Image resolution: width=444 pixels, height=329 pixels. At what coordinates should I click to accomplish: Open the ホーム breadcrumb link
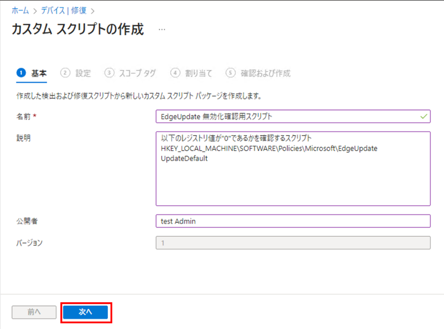[x=20, y=11]
